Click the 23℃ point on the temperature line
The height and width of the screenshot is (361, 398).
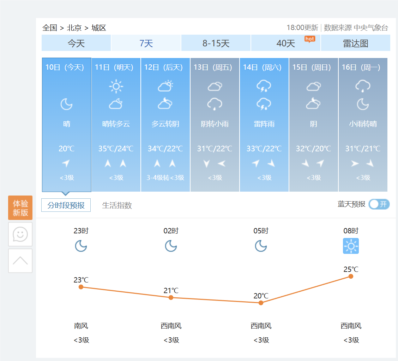[x=81, y=287]
